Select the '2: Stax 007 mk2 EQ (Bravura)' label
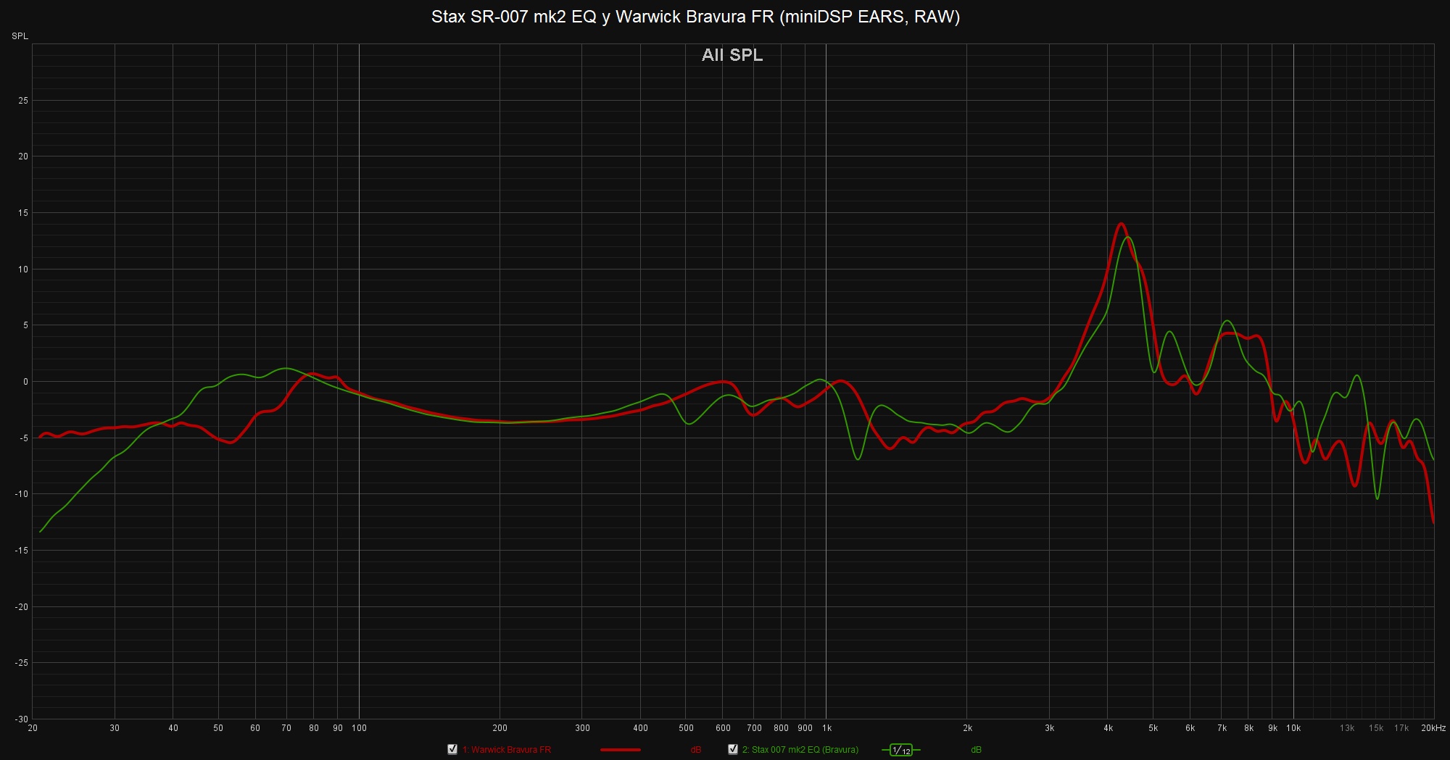 coord(800,750)
